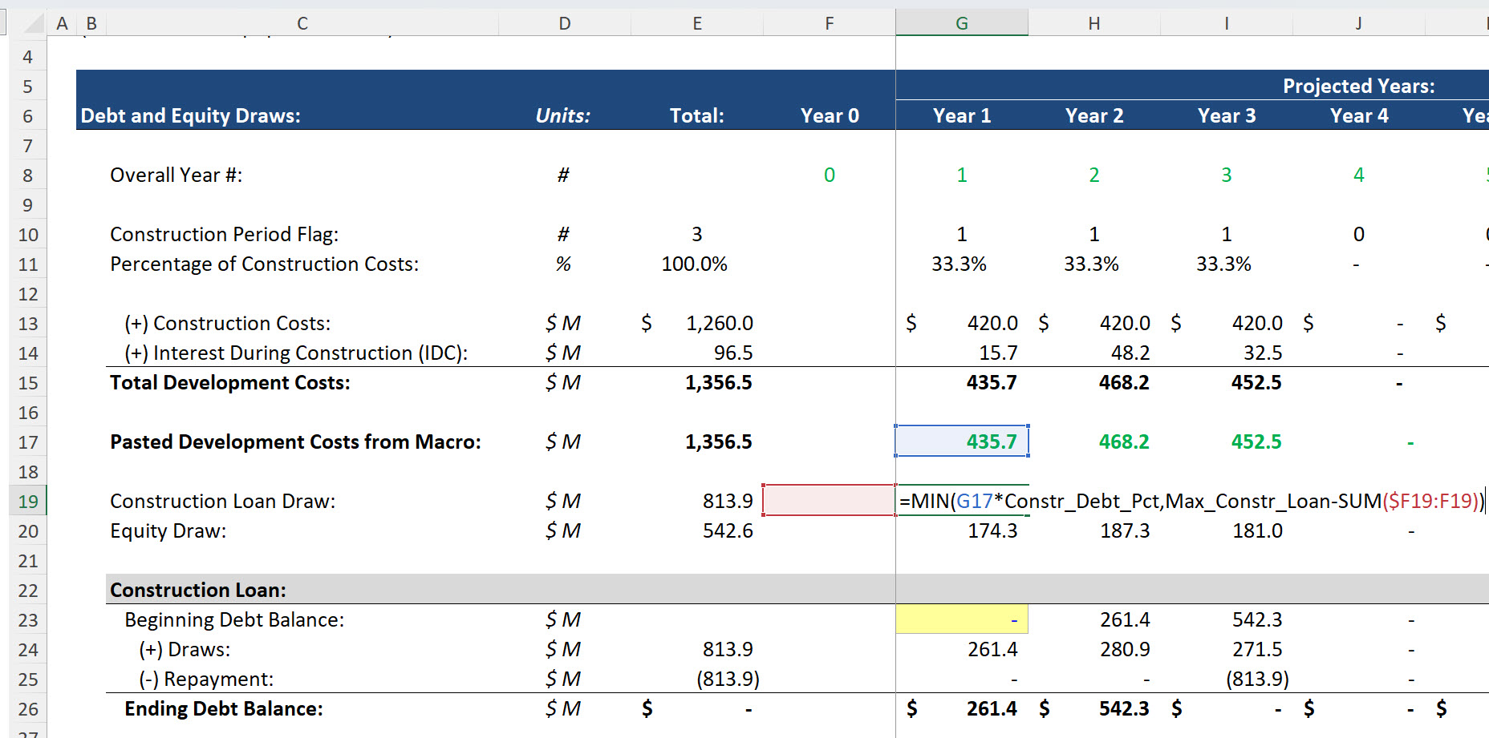Click Construction Loan Draw total 813.9
The image size is (1489, 738).
point(728,501)
